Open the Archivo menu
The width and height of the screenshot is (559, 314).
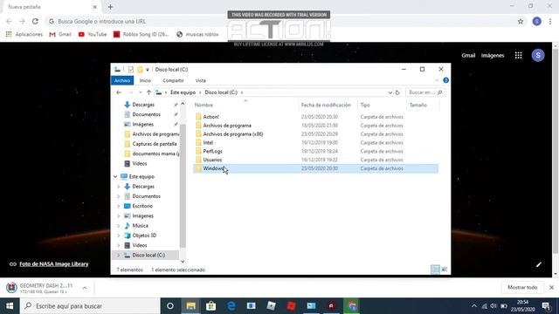point(122,80)
